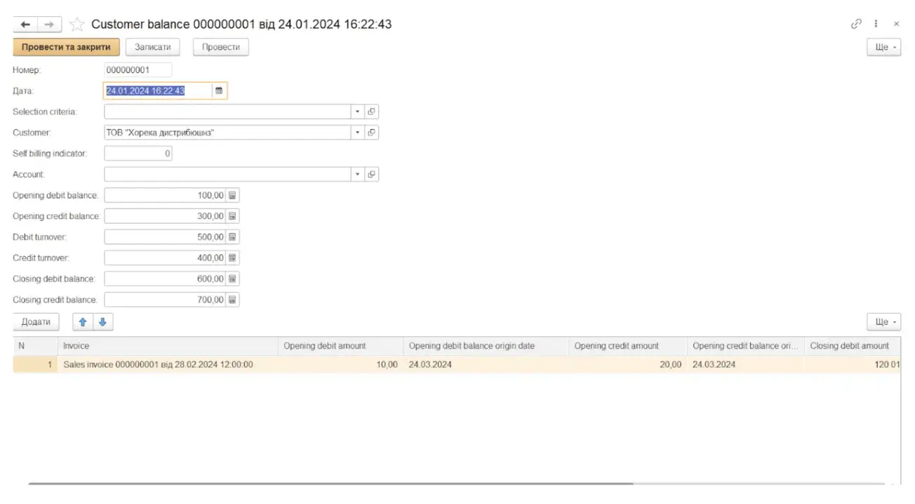Viewport: 915px width, 504px height.
Task: Copy document link using chain icon
Action: coord(855,24)
